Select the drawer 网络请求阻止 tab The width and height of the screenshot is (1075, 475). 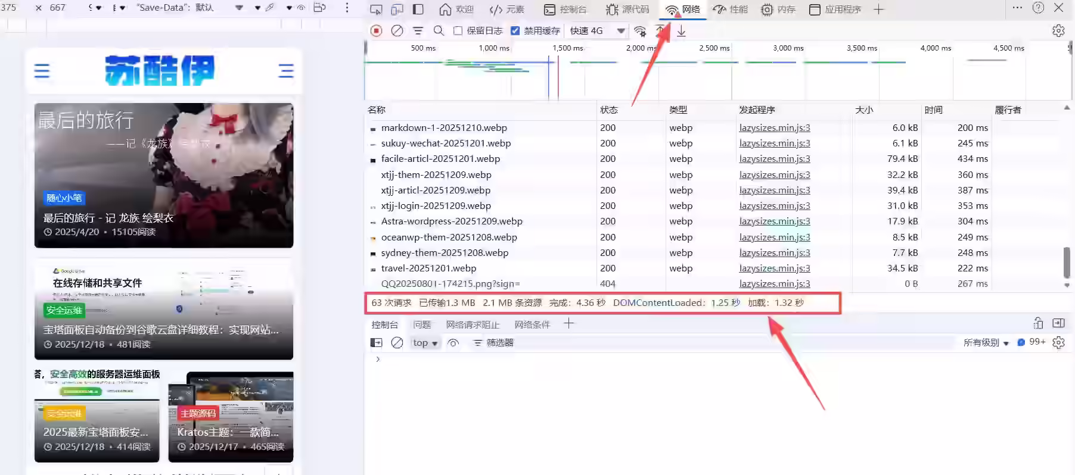click(473, 324)
